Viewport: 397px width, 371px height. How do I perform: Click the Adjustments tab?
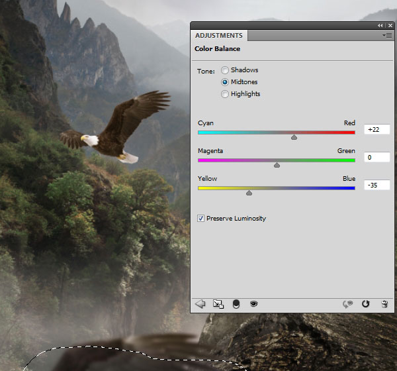219,36
